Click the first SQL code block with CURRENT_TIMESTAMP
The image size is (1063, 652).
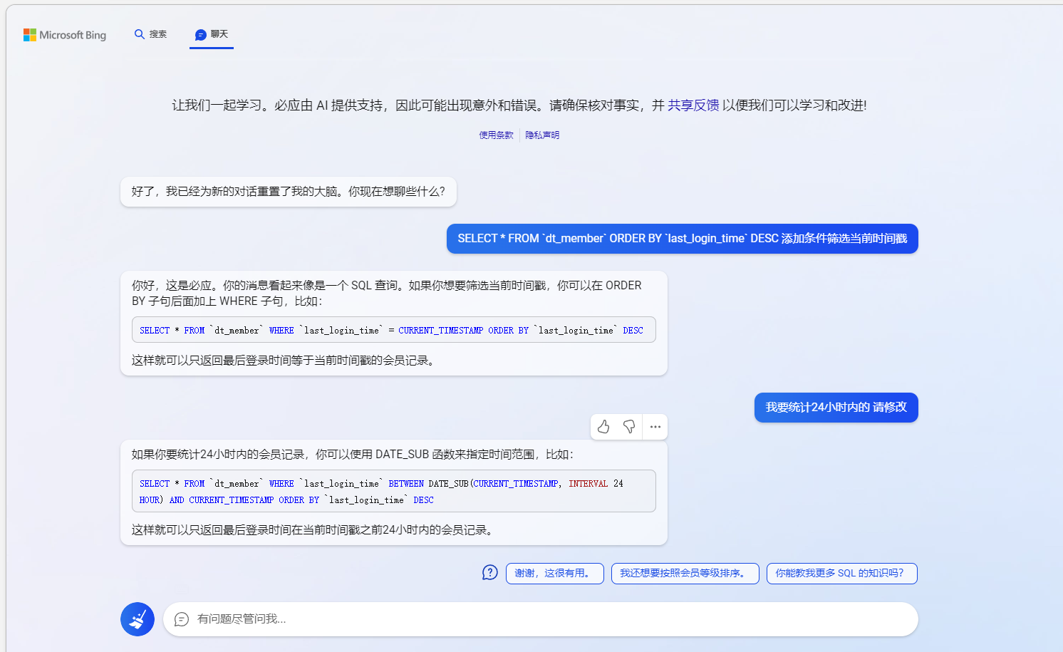(394, 330)
